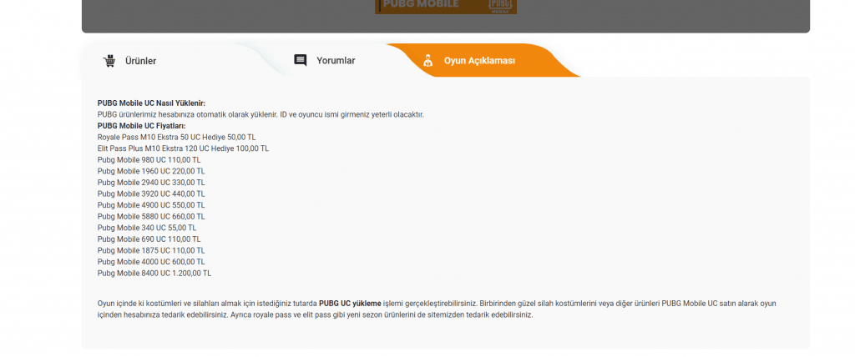Click the bold PUBG UC yükleme text

tap(350, 304)
